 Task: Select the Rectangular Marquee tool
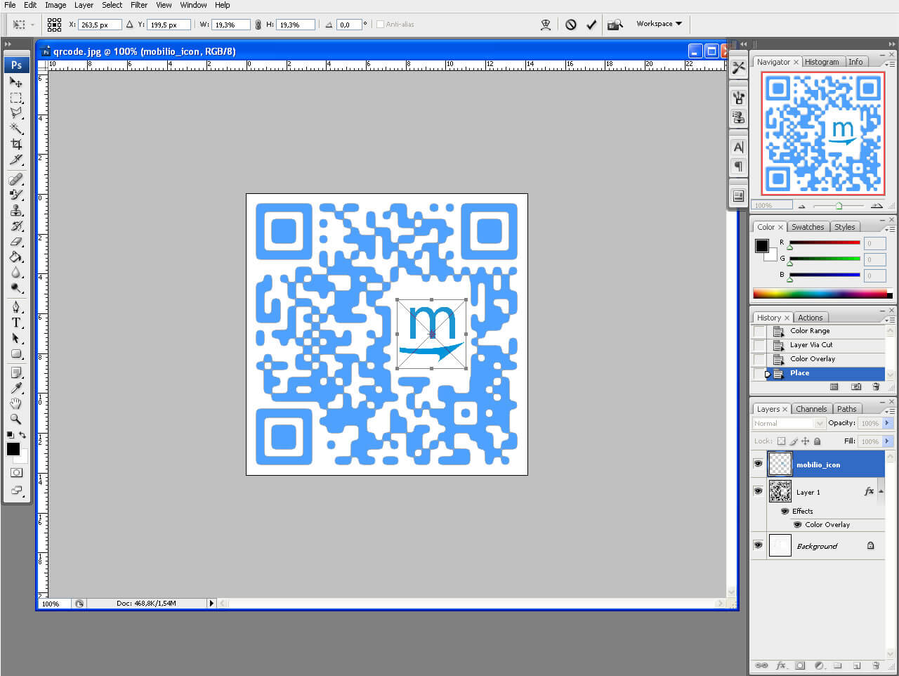point(16,97)
